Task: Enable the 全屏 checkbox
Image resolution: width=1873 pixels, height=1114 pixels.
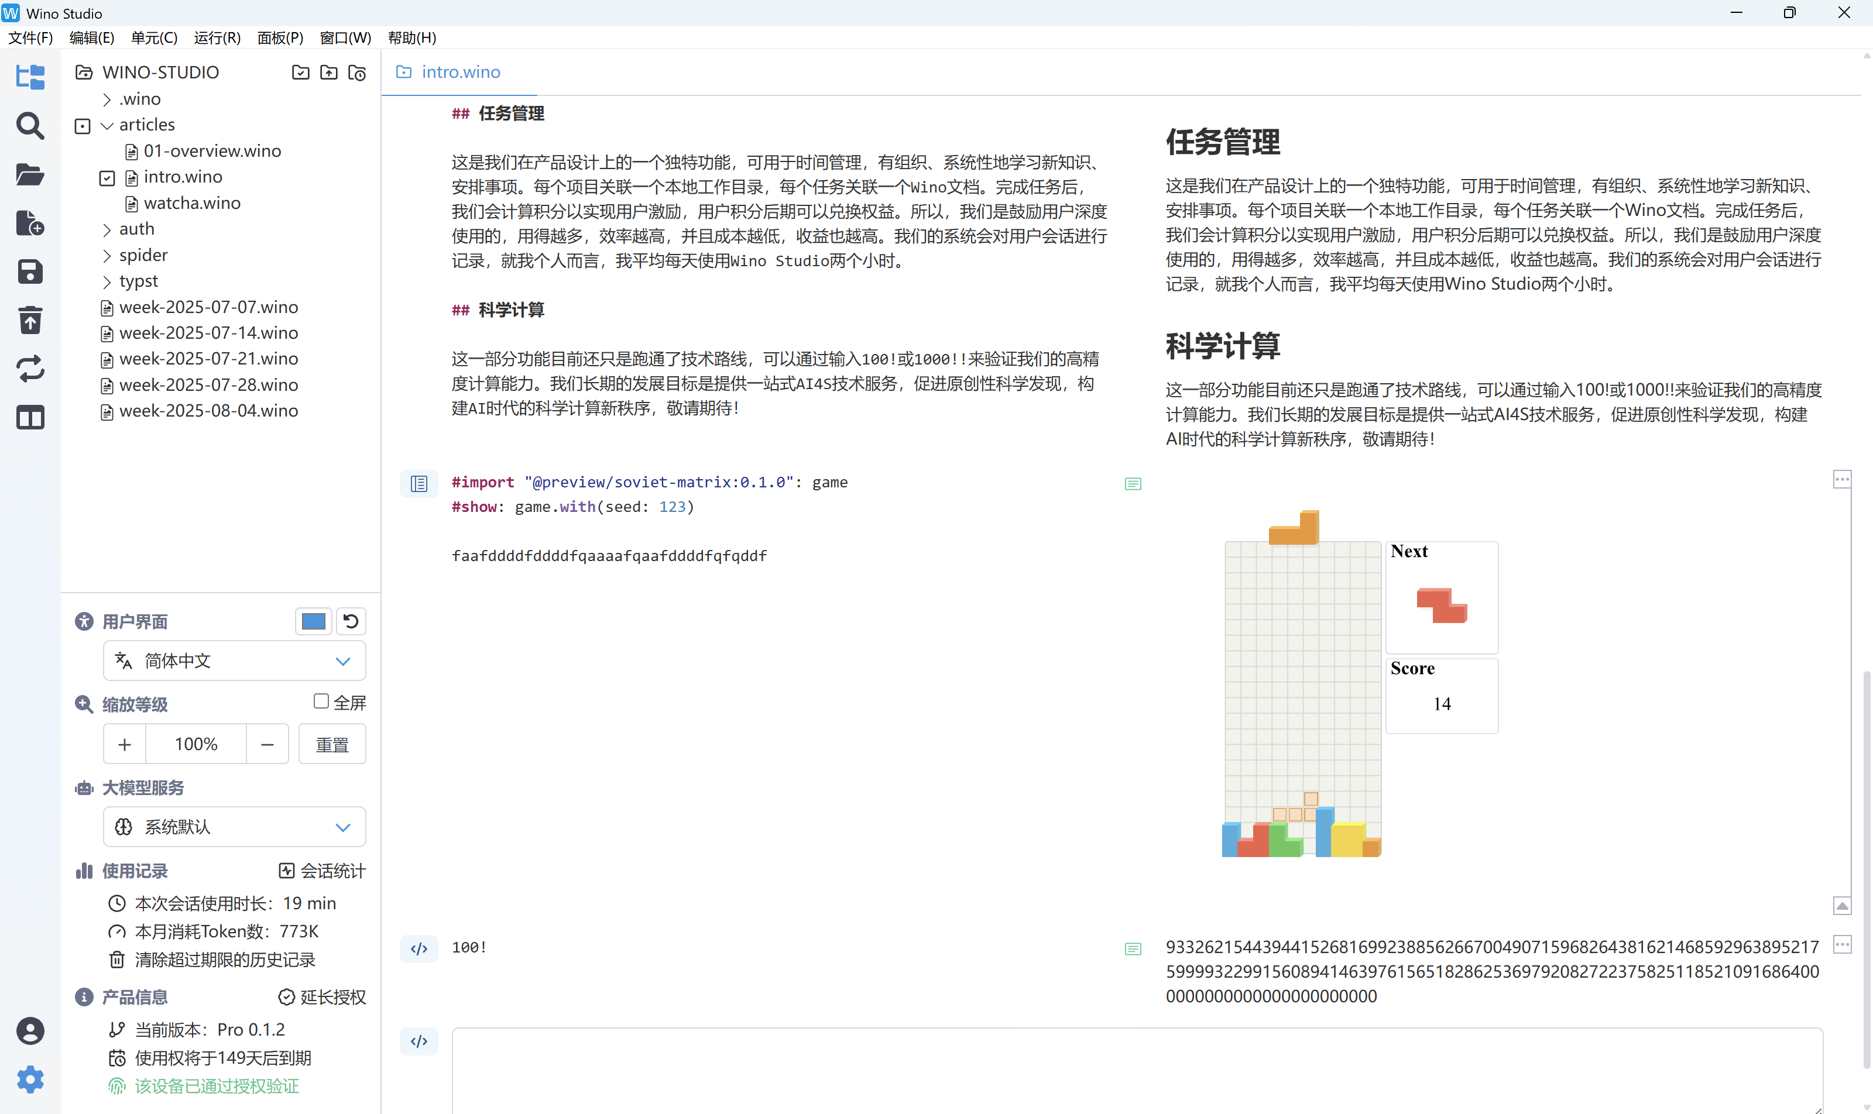Action: (x=321, y=700)
